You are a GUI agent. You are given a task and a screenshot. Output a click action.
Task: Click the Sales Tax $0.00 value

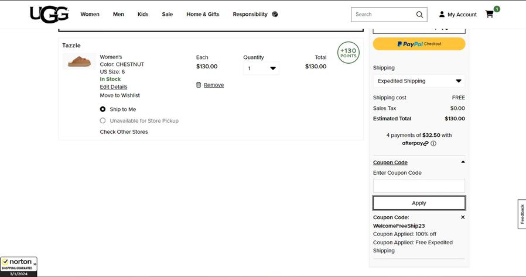pos(457,108)
